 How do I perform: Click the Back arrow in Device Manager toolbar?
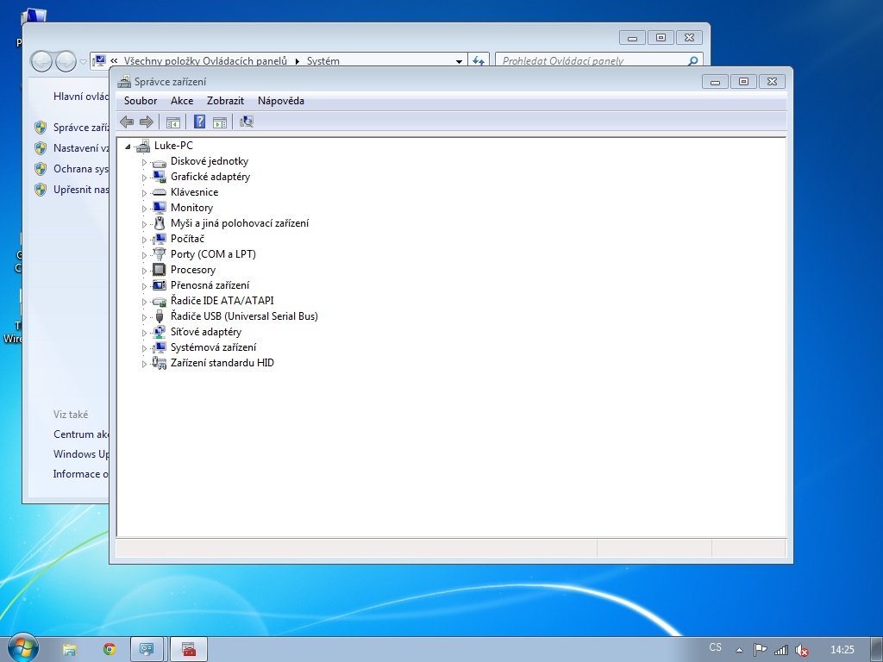[x=127, y=122]
